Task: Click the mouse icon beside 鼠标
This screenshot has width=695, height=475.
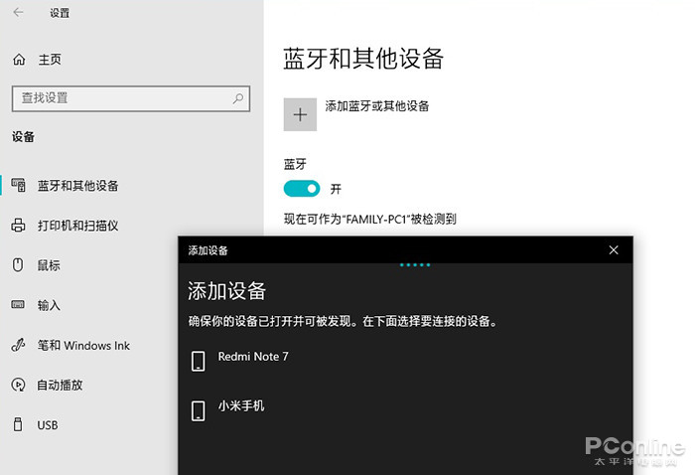Action: point(18,264)
